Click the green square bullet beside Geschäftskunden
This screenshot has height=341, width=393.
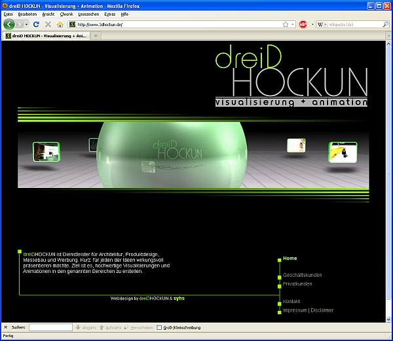[280, 277]
